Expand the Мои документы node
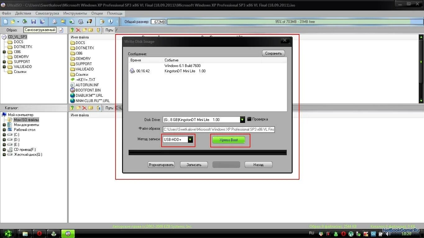Image resolution: width=424 pixels, height=238 pixels. pos(4,125)
